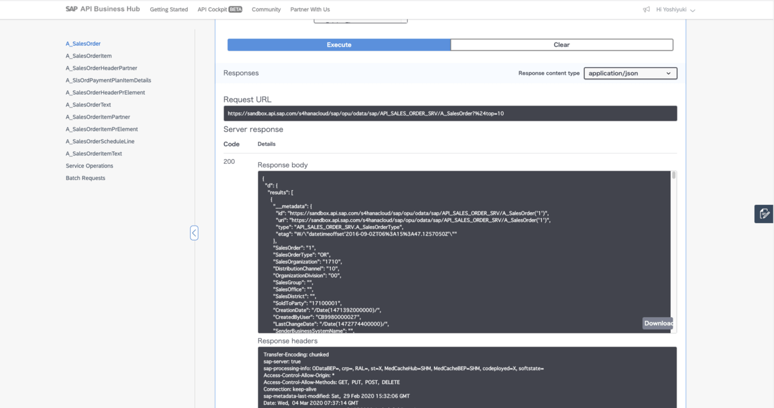Open Response content type dropdown
The width and height of the screenshot is (774, 408).
point(630,73)
